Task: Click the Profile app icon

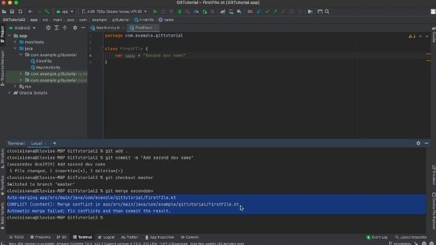Action: [x=196, y=12]
